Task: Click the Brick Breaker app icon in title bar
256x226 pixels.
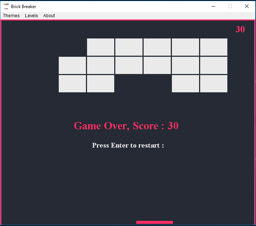Action: [6, 6]
